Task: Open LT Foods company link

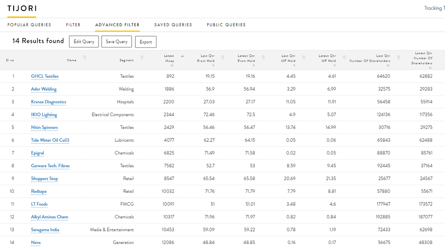Action: 39,204
